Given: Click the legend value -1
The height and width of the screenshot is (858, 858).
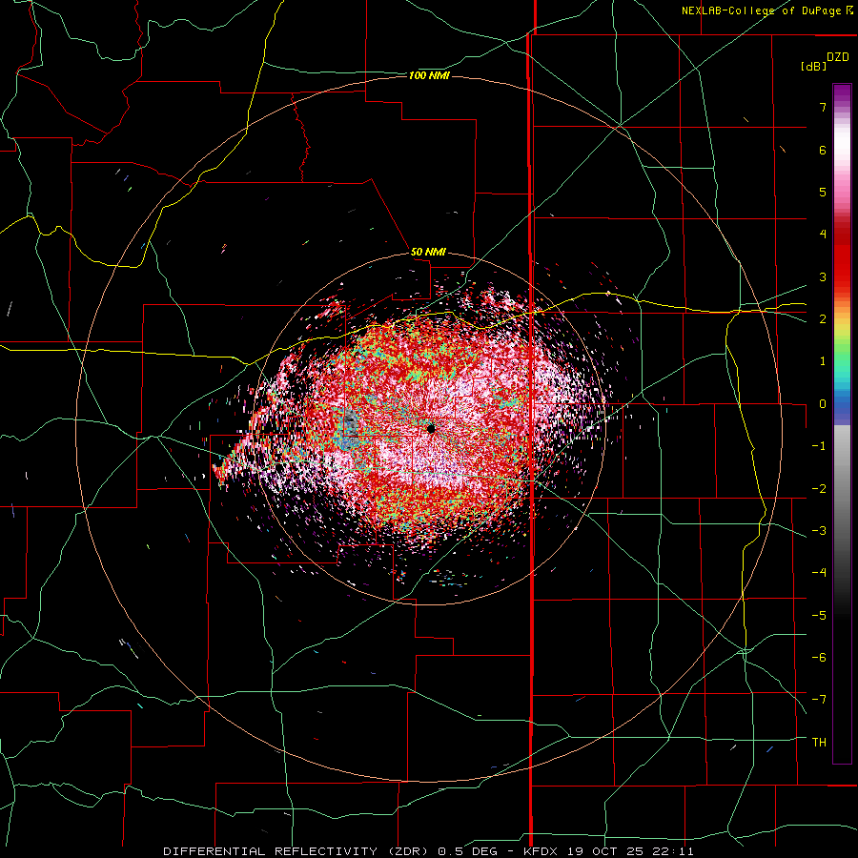Looking at the screenshot, I should (819, 446).
